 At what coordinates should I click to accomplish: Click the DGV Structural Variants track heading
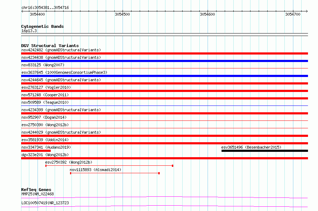point(50,46)
